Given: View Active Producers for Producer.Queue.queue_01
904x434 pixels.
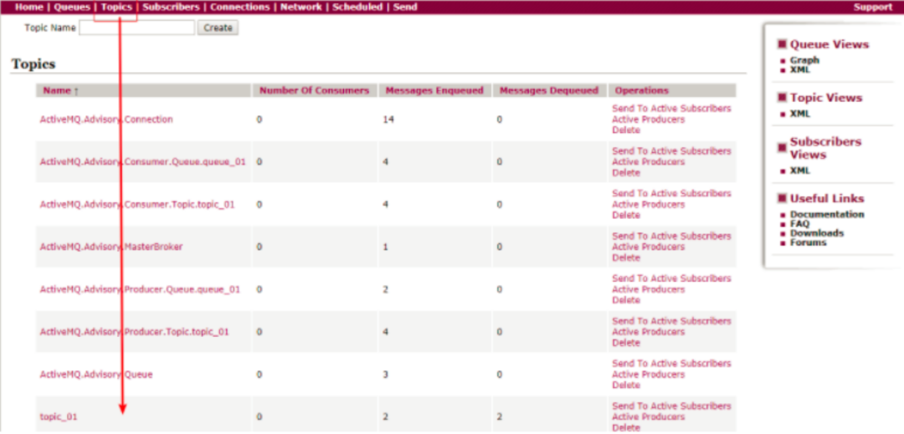Looking at the screenshot, I should pyautogui.click(x=649, y=289).
